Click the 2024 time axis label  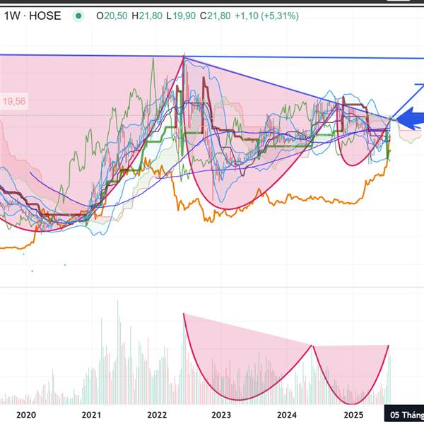(x=287, y=415)
